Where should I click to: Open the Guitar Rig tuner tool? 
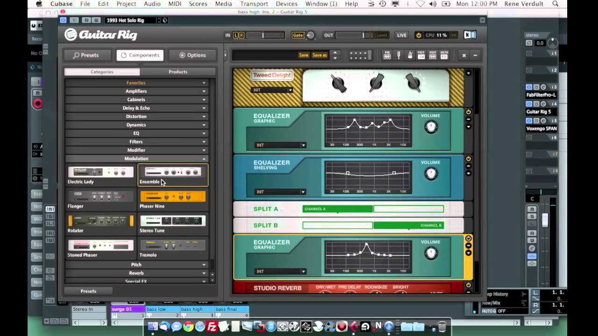(399, 55)
